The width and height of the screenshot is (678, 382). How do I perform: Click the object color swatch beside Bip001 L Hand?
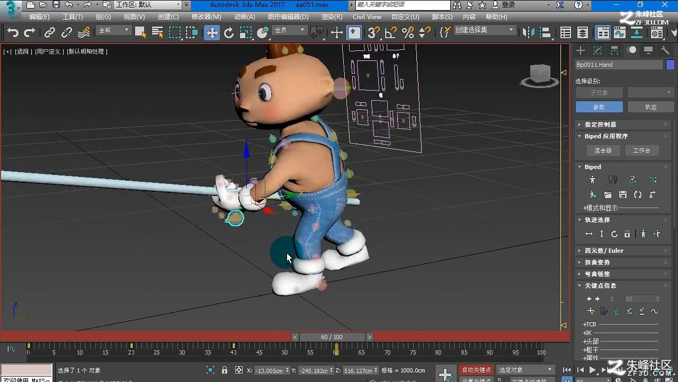(x=670, y=65)
